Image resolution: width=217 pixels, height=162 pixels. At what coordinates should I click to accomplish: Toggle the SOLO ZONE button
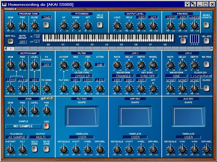pyautogui.click(x=34, y=149)
